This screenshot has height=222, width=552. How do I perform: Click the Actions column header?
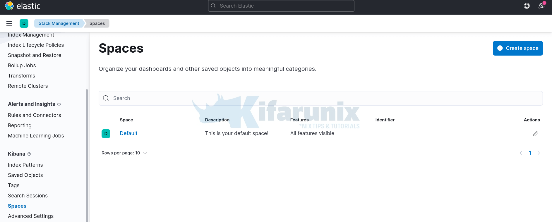click(532, 120)
